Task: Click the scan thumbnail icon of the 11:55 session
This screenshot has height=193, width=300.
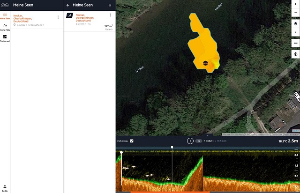Action: 70,15
